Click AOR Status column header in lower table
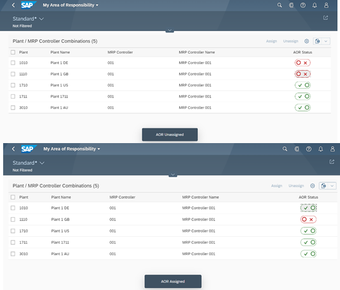340x290 pixels. click(x=308, y=197)
